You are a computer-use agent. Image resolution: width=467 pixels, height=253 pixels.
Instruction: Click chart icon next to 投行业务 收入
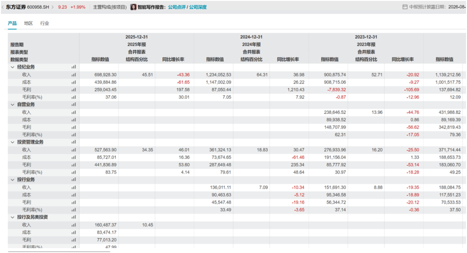[73, 187]
